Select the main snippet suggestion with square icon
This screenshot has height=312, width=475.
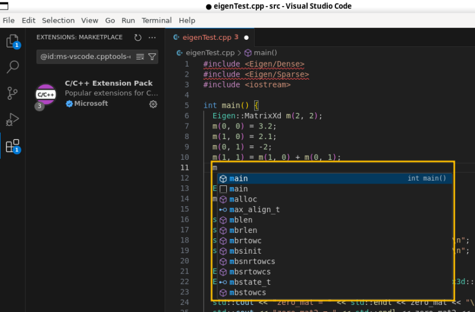(335, 189)
